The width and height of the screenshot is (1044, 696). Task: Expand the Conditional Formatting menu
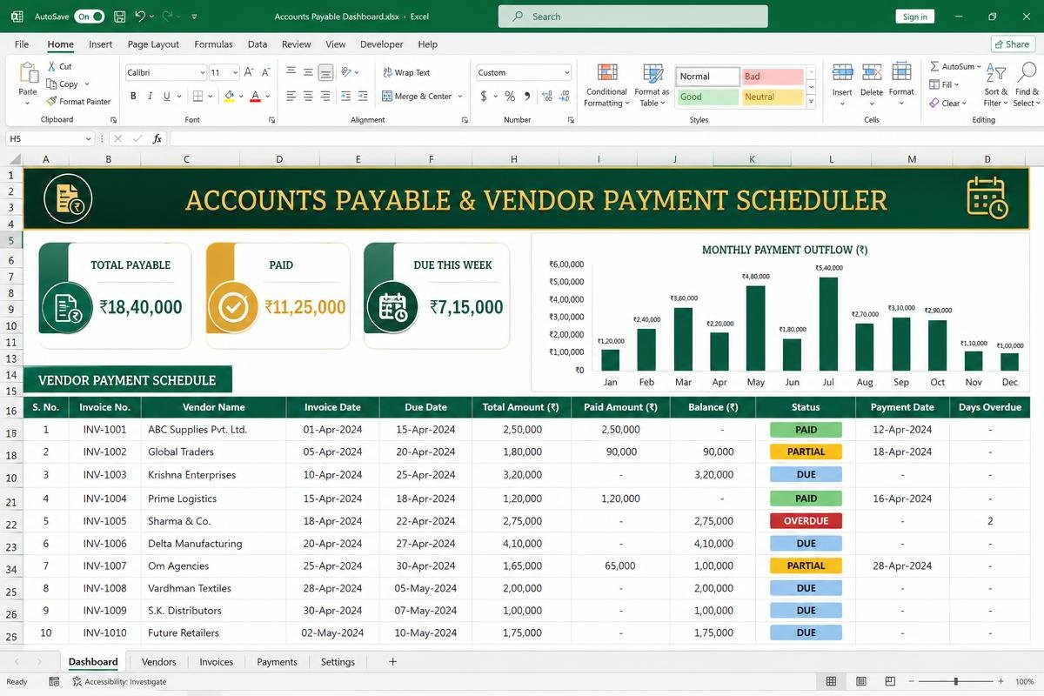click(x=606, y=85)
